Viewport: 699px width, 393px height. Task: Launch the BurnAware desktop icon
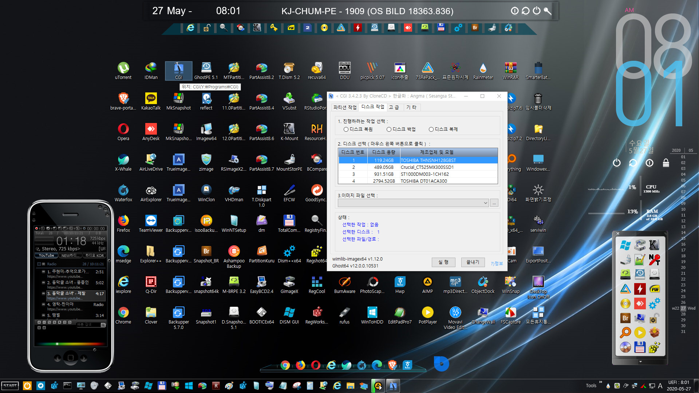coord(344,285)
